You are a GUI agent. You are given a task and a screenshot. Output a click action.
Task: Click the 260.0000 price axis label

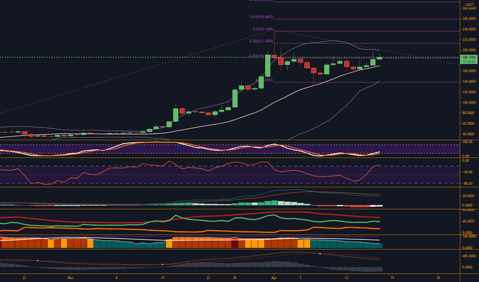(x=469, y=18)
